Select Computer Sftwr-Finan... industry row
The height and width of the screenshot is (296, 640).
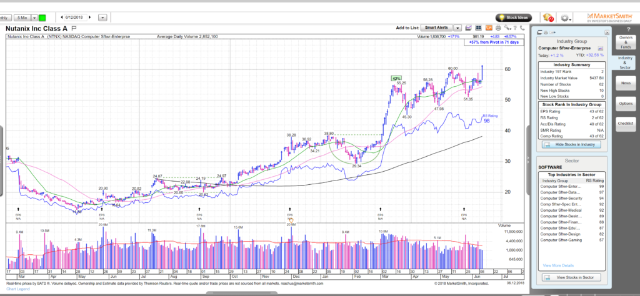click(572, 222)
